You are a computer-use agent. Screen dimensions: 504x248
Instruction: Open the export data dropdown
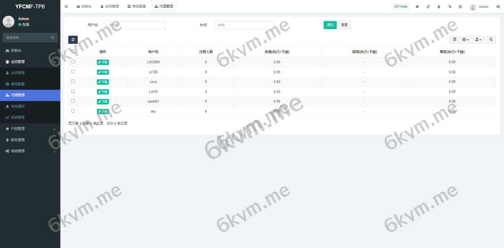pos(478,39)
